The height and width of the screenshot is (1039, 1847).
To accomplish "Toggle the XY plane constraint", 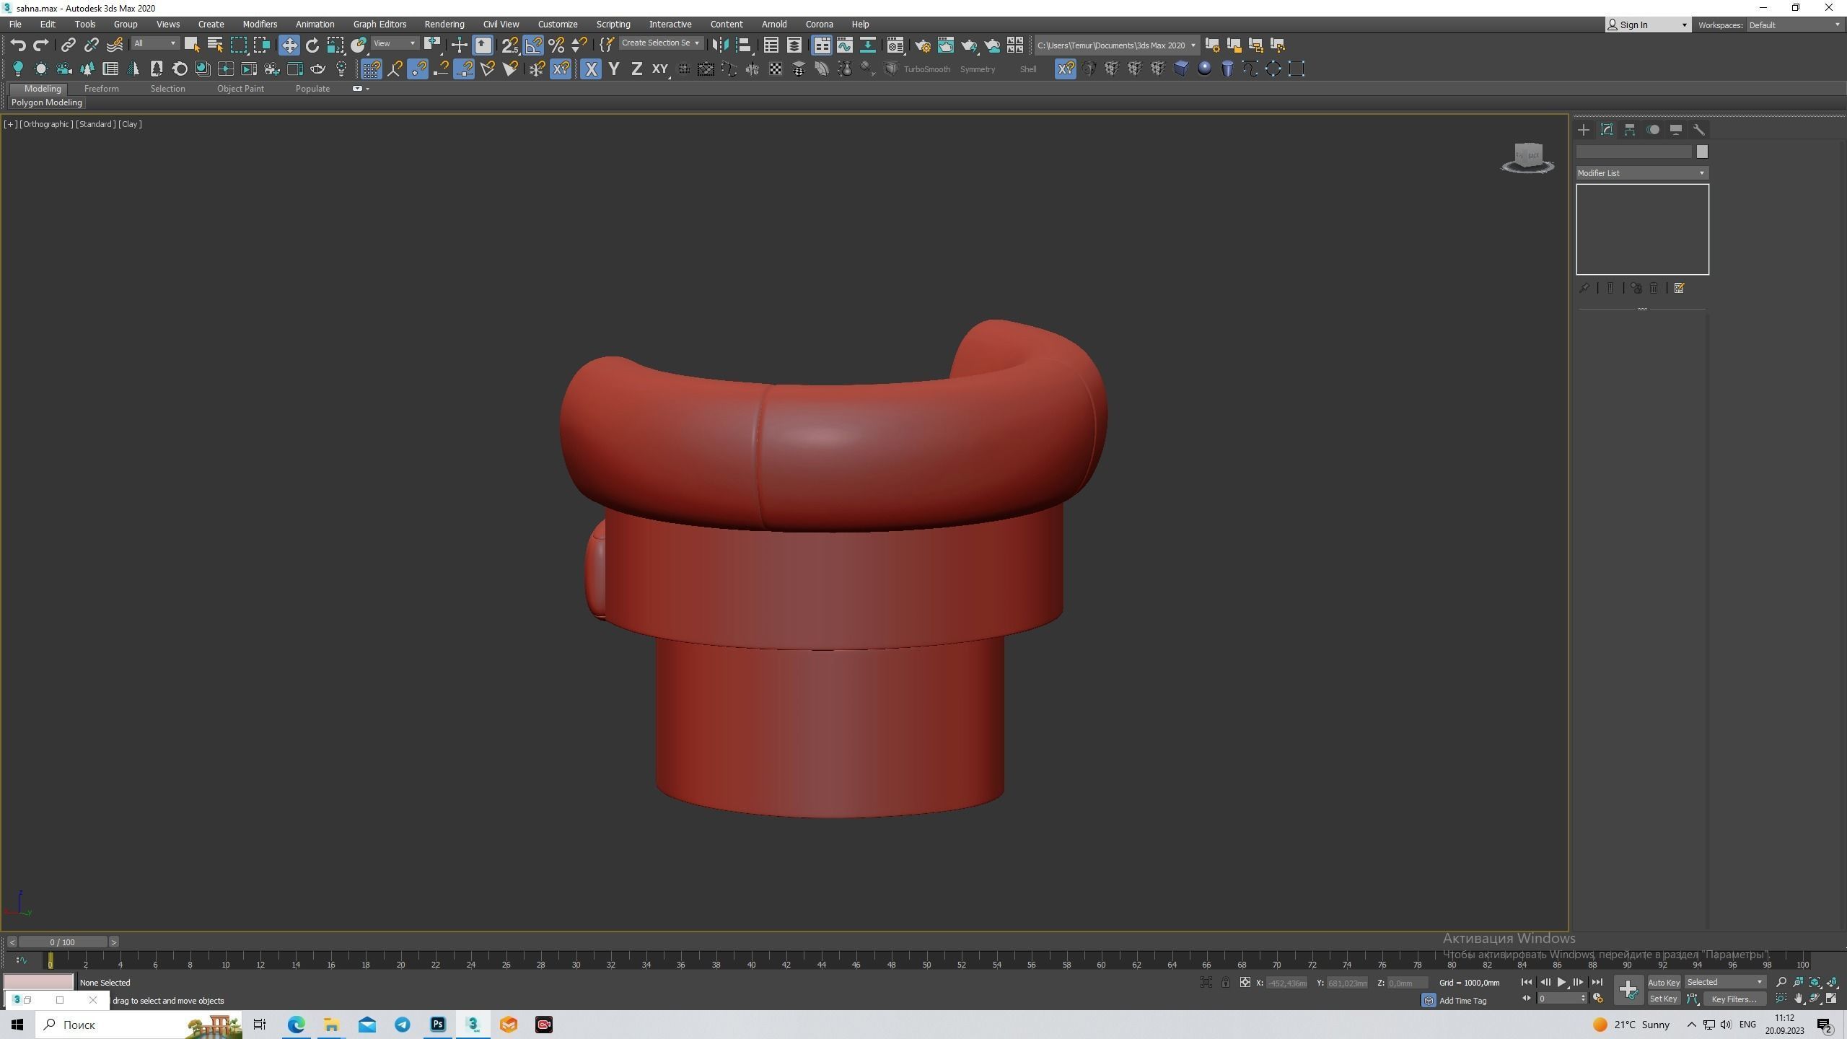I will [660, 69].
